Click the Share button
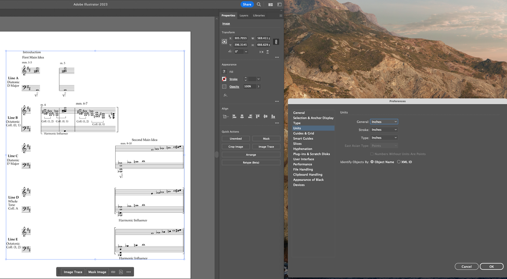The height and width of the screenshot is (279, 507). tap(247, 4)
